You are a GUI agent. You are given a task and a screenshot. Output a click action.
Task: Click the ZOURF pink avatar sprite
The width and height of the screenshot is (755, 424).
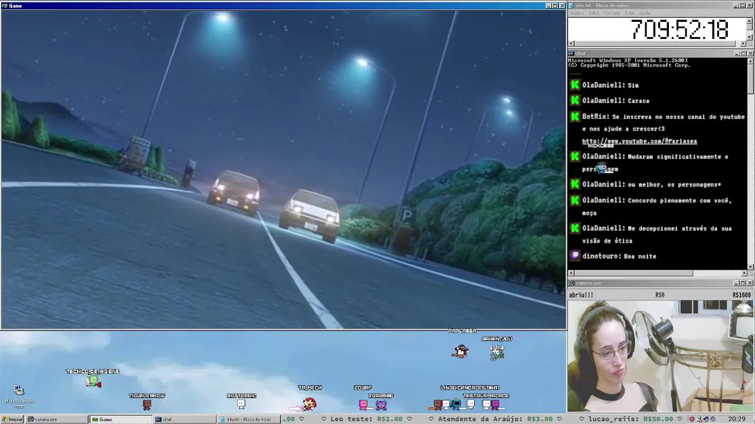tap(363, 405)
